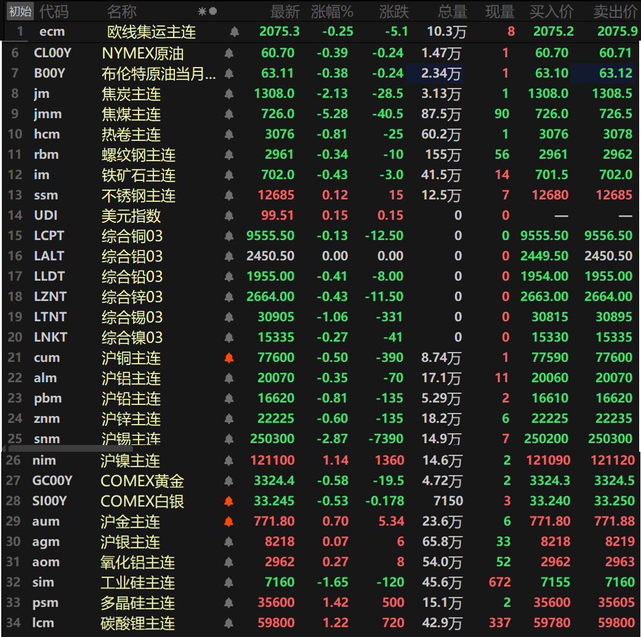Click the bell icon for 碳酸锂主连
The height and width of the screenshot is (637, 641).
click(229, 623)
